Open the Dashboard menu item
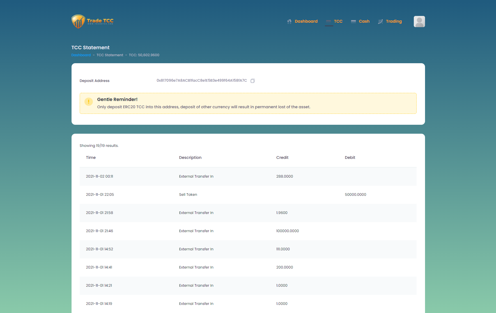Image resolution: width=496 pixels, height=313 pixels. 306,21
